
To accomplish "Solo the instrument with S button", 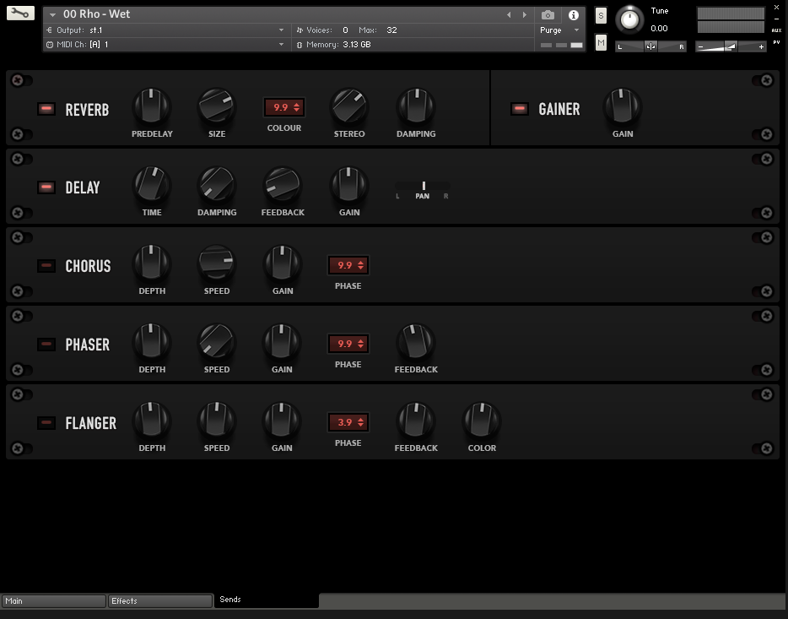I will [601, 16].
